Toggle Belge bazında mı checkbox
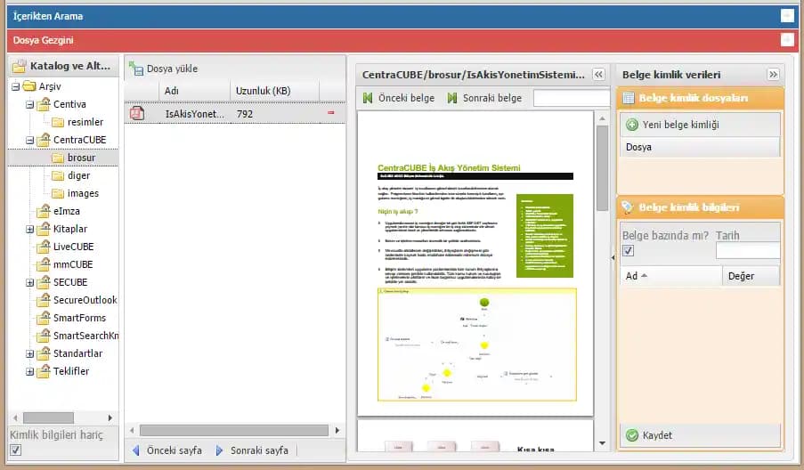Viewport: 804px width, 470px height. pyautogui.click(x=629, y=251)
